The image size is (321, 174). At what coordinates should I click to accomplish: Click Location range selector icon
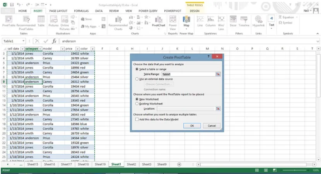coord(218,109)
